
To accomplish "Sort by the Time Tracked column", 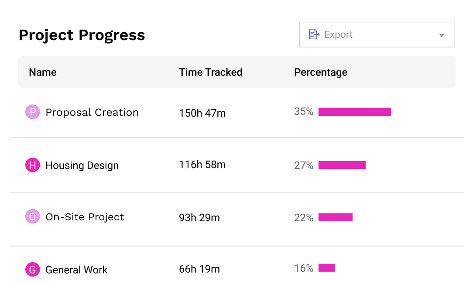I will (x=211, y=72).
